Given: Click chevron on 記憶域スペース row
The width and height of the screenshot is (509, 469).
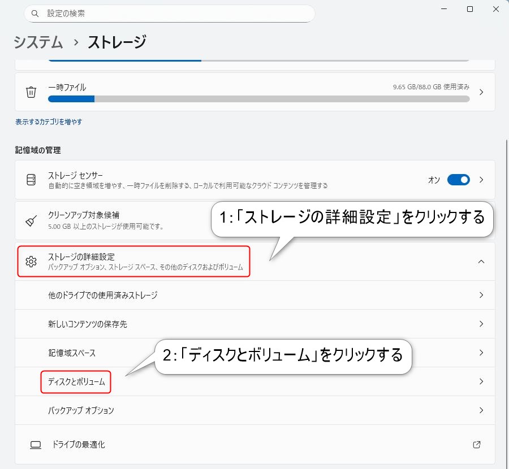Looking at the screenshot, I should click(481, 353).
